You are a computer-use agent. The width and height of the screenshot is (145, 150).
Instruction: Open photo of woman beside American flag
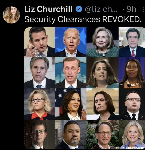71,104
